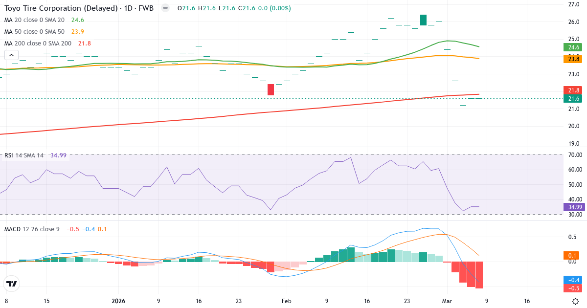Image resolution: width=587 pixels, height=308 pixels.
Task: Click the Mar label on the time axis
Action: pos(447,302)
